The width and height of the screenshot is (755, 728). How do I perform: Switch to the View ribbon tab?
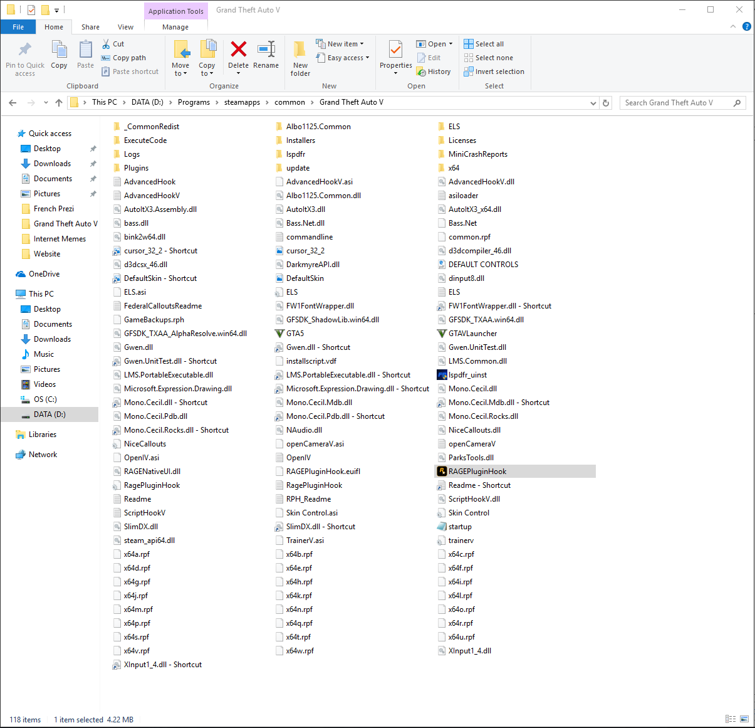(x=125, y=27)
